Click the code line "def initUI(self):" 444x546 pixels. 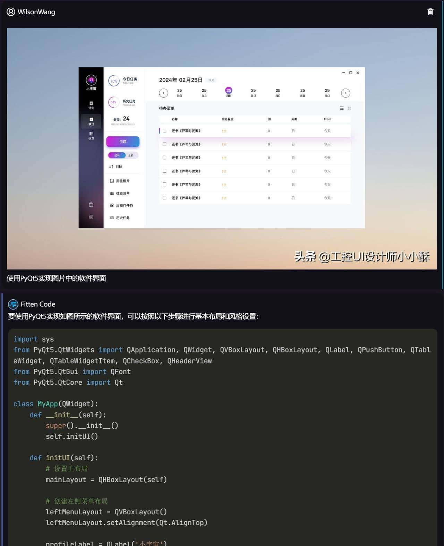(64, 458)
